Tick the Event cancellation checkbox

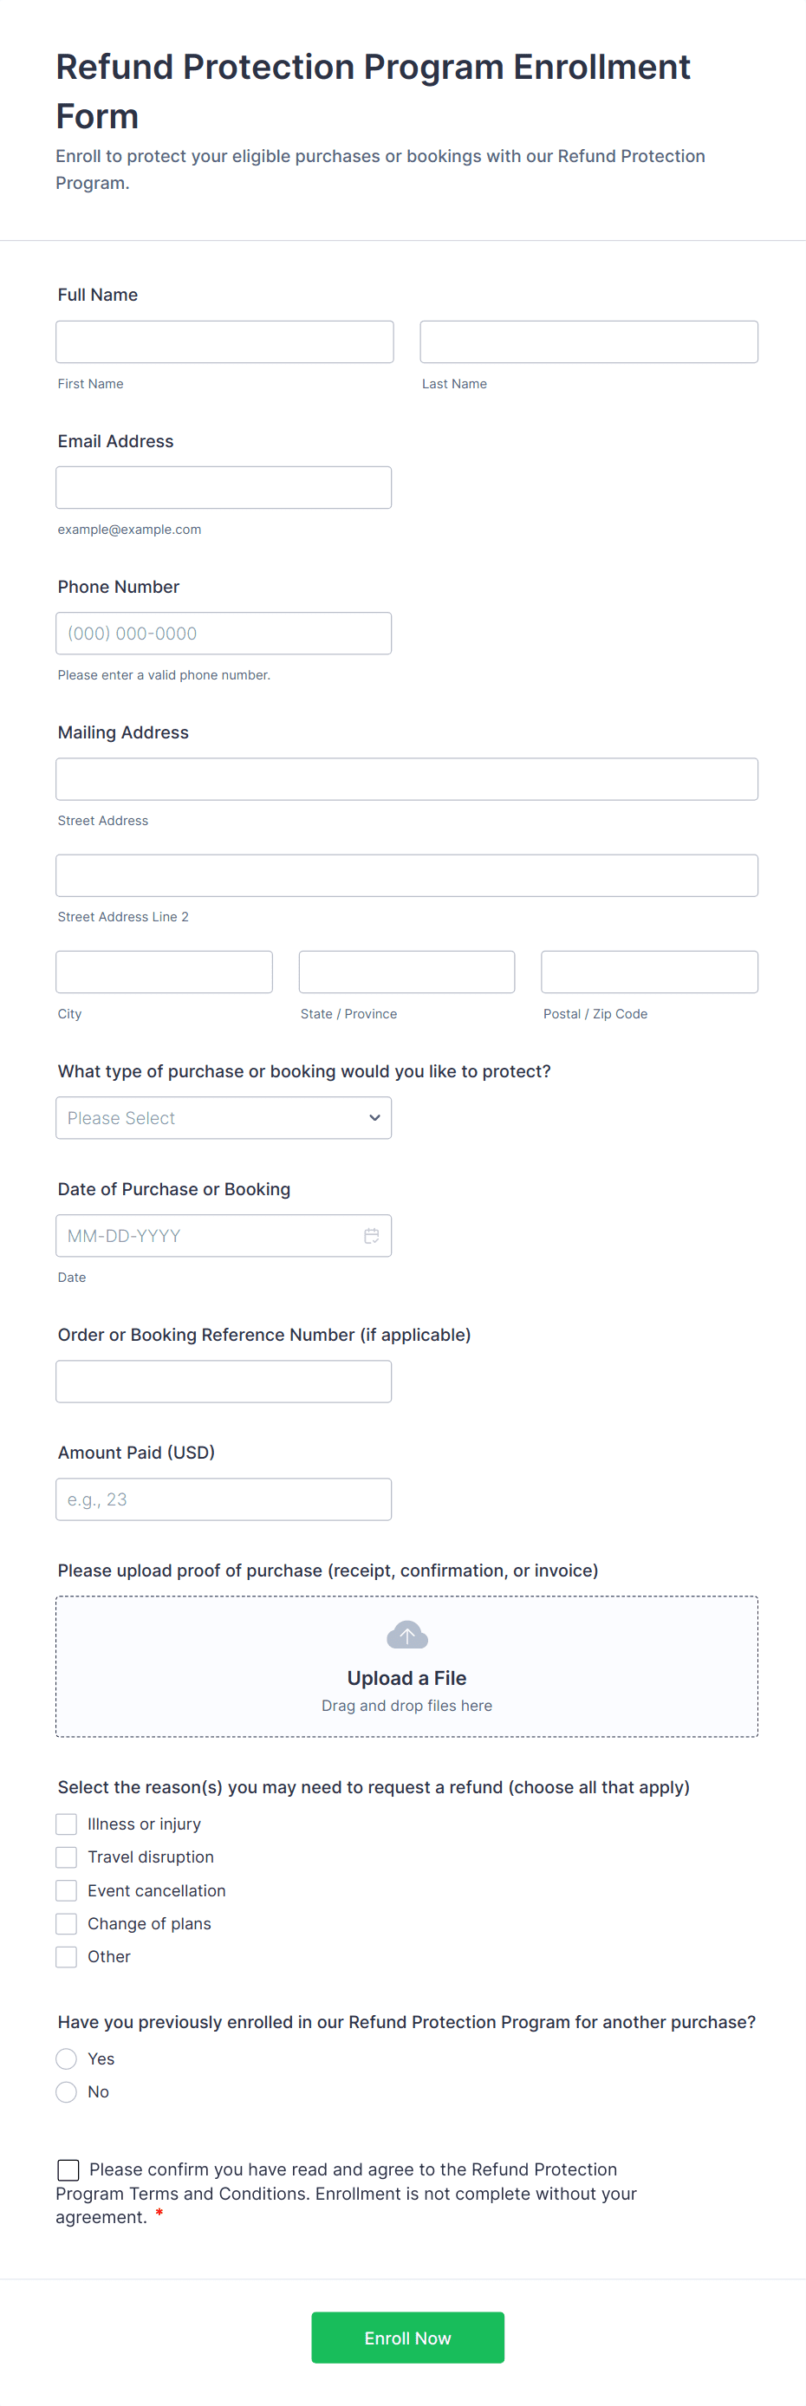pos(67,1890)
